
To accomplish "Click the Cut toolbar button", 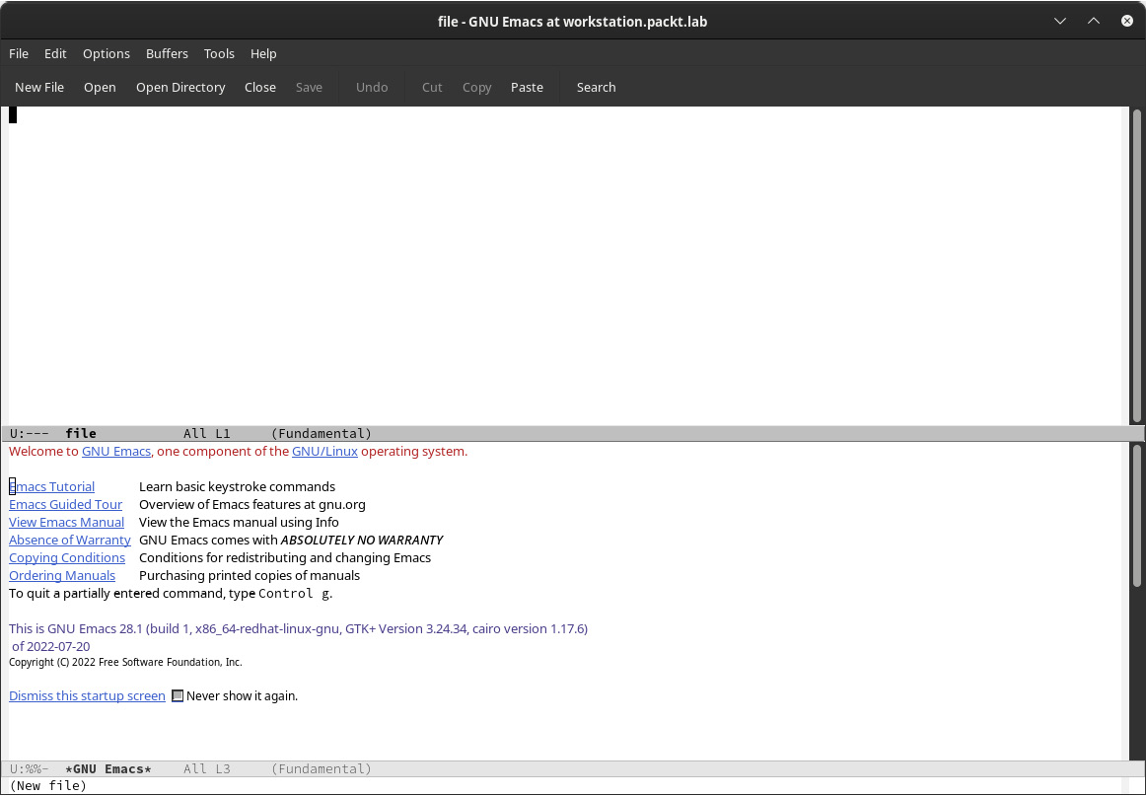I will coord(432,87).
